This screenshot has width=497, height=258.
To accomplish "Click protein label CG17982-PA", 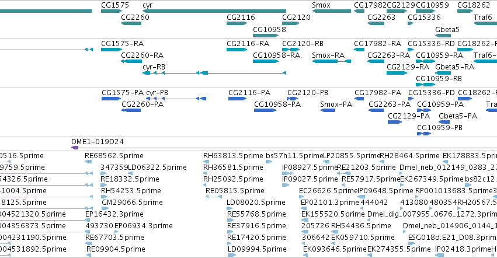I will tap(378, 93).
